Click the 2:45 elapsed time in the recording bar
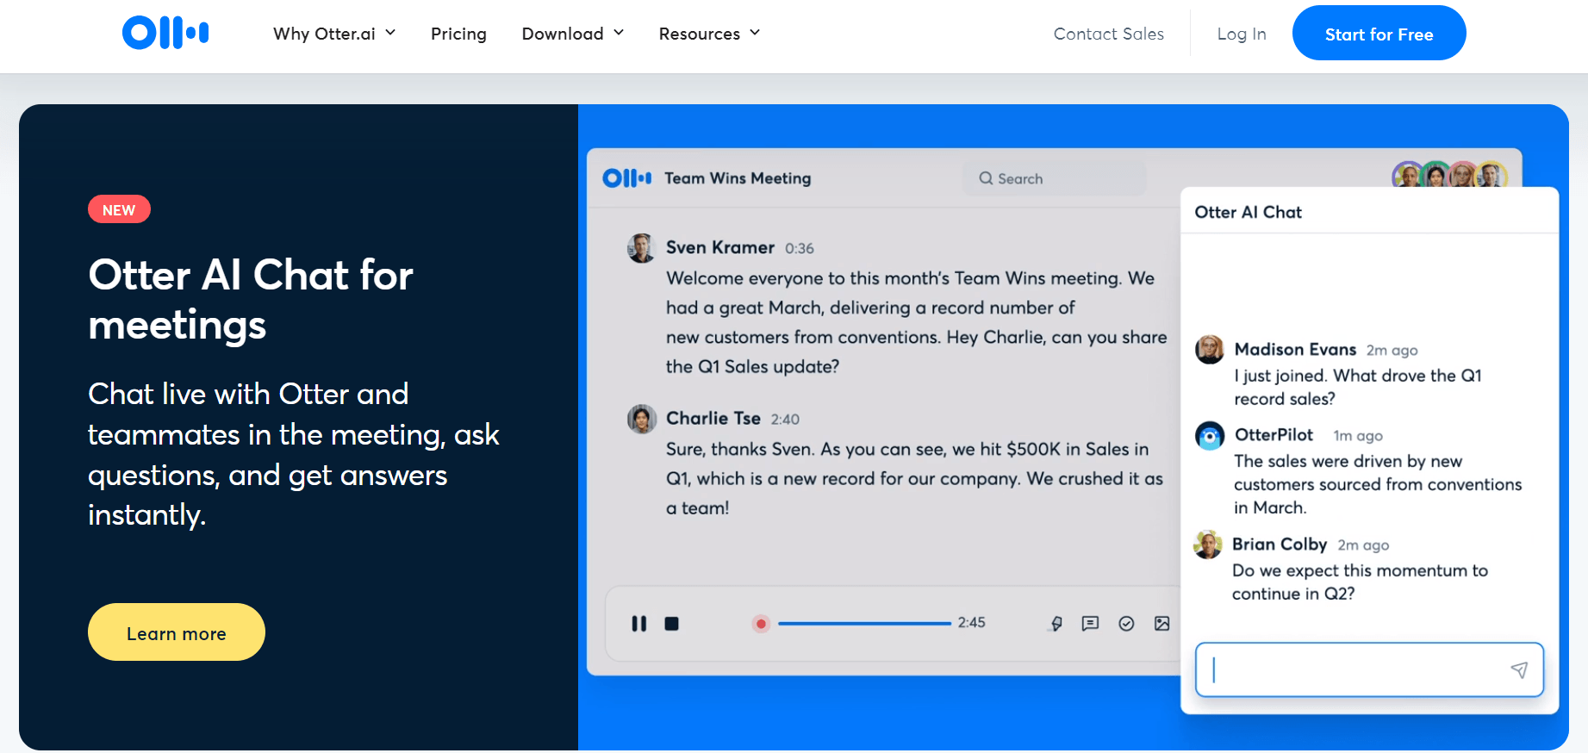Image resolution: width=1588 pixels, height=753 pixels. point(971,622)
